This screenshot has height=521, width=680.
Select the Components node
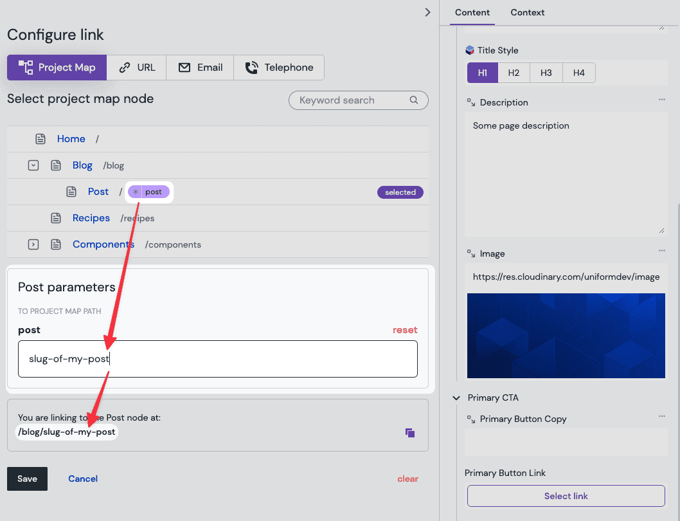pos(103,244)
